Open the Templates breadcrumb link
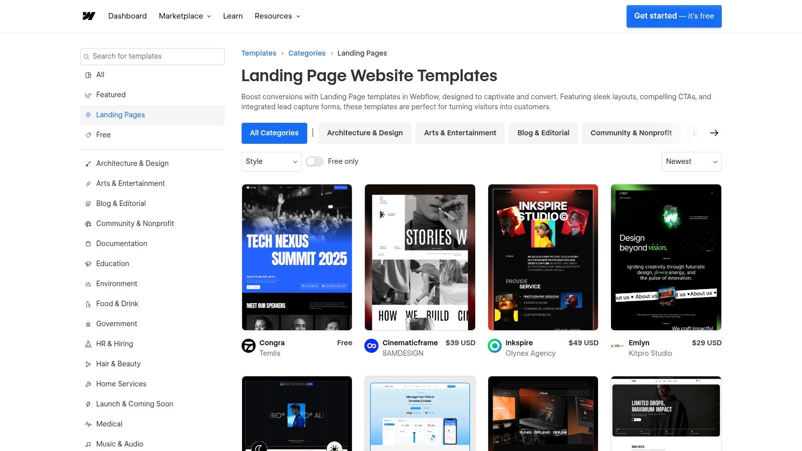This screenshot has height=451, width=802. point(259,53)
